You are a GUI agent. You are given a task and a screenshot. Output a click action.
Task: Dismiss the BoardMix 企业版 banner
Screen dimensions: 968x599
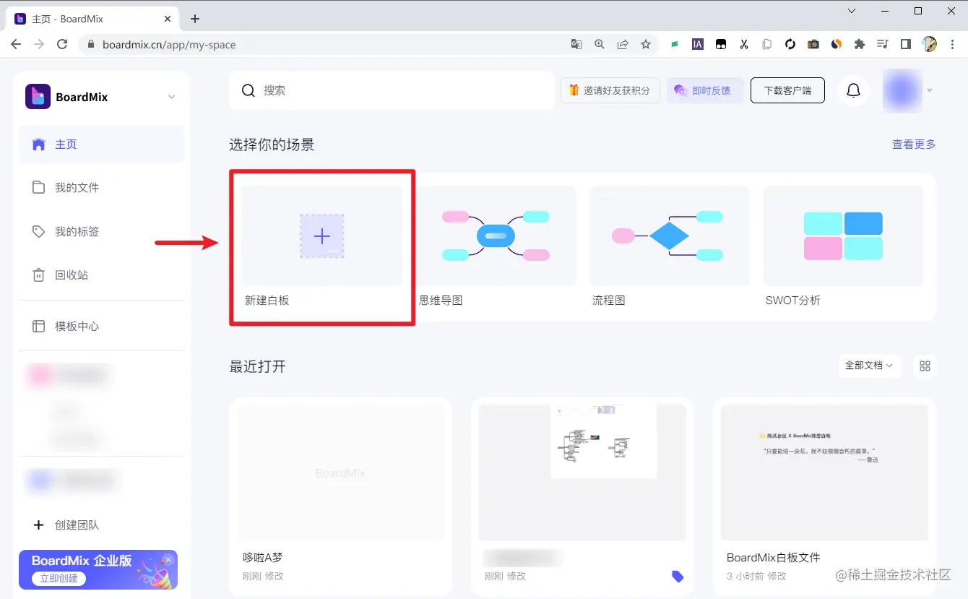point(168,559)
